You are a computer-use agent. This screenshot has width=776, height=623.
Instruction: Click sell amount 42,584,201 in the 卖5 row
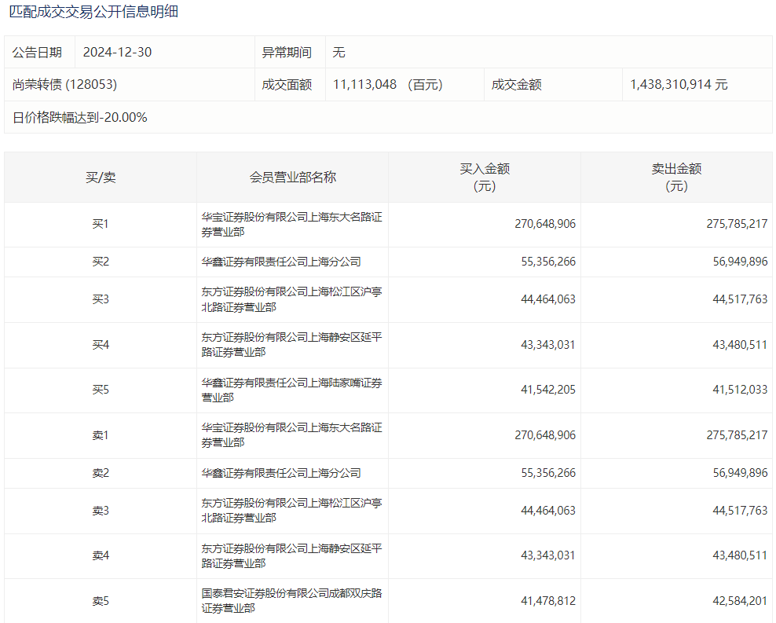click(739, 601)
